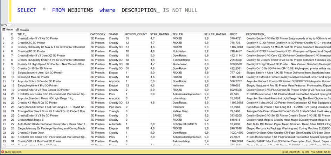Select the REVIEW_COUNT column header
331x155 pixels.
pos(136,34)
